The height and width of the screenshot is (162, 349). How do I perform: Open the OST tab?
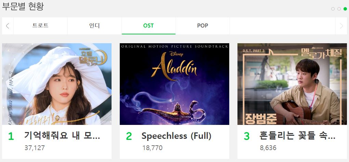pos(149,26)
